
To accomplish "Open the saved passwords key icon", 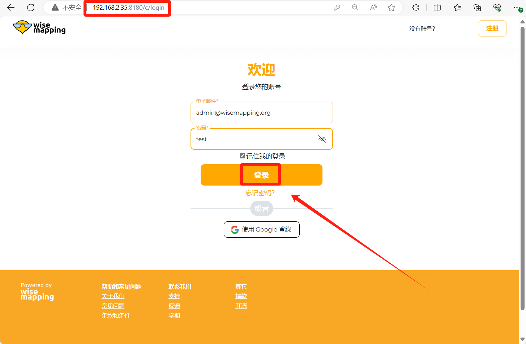I will tap(337, 8).
